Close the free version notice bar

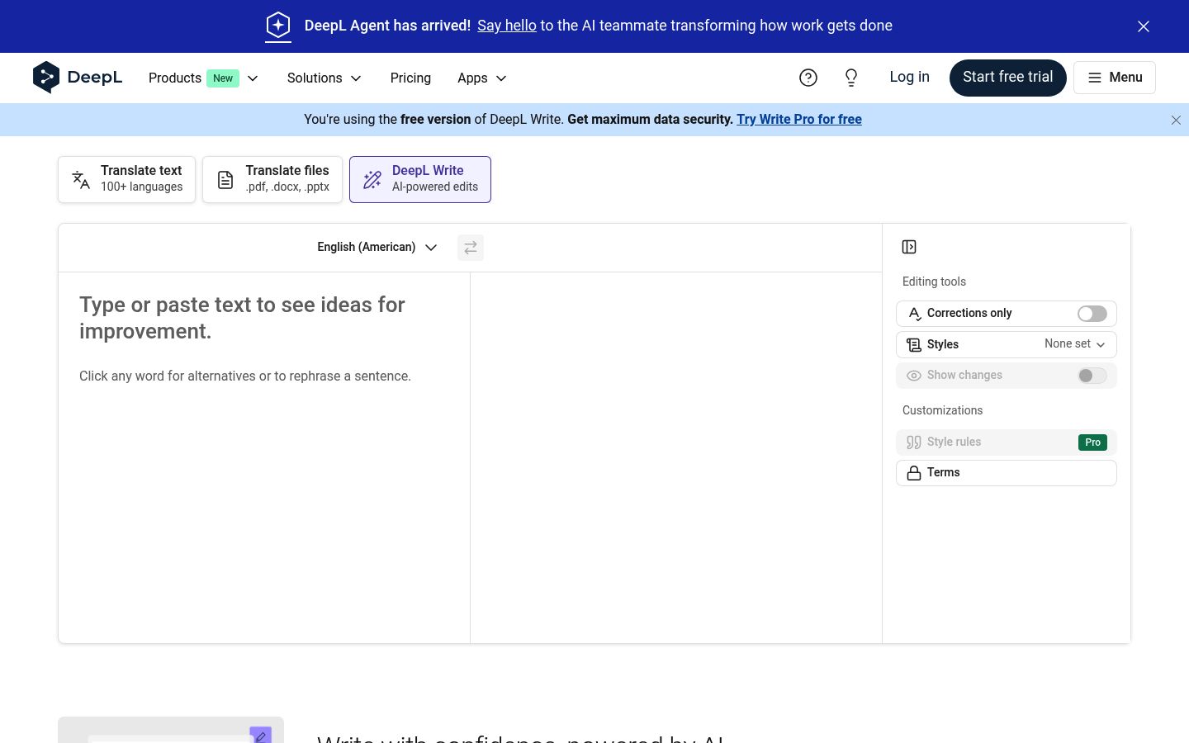point(1176,121)
